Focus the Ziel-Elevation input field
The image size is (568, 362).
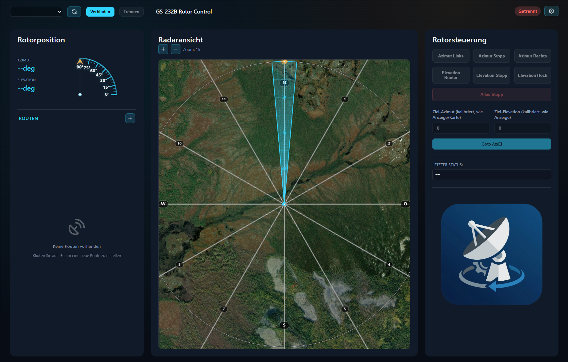click(523, 128)
